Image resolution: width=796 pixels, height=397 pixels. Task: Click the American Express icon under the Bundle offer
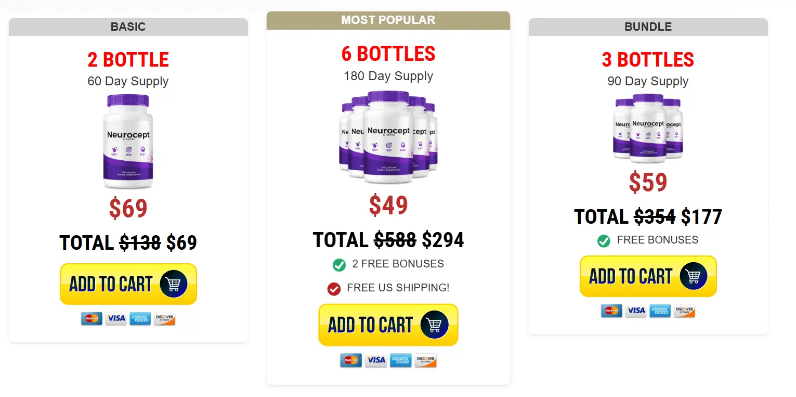tap(660, 311)
